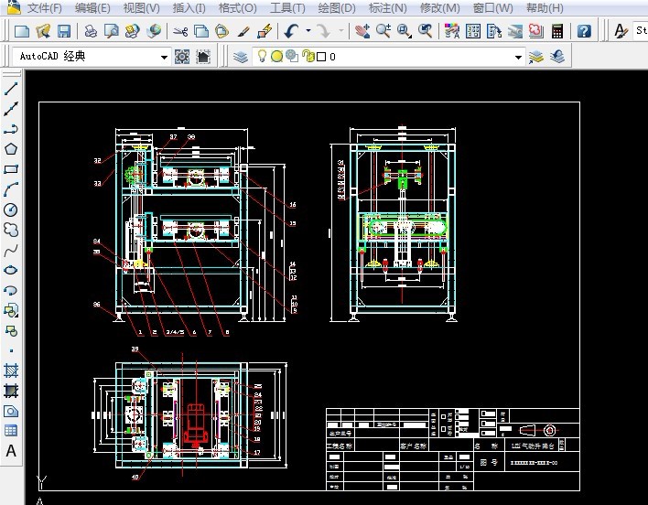This screenshot has height=505, width=648.
Task: Open the AutoCAD 经典 workspace dropdown
Action: 165,57
